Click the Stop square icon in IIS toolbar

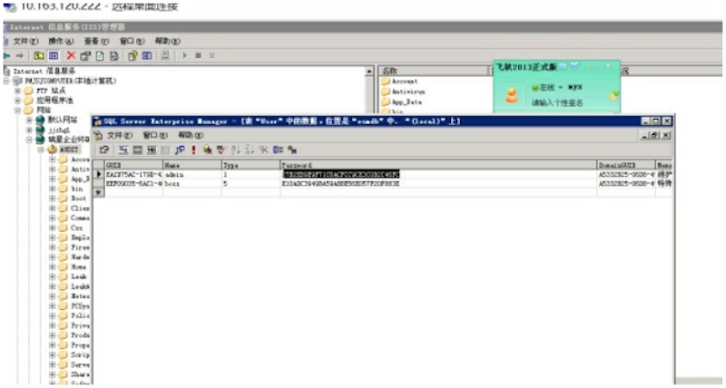point(199,56)
